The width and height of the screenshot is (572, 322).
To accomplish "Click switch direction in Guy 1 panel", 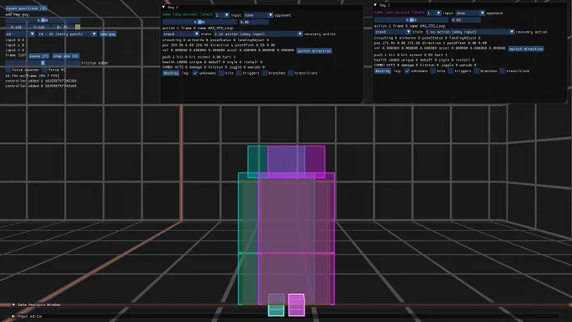I will tap(314, 50).
